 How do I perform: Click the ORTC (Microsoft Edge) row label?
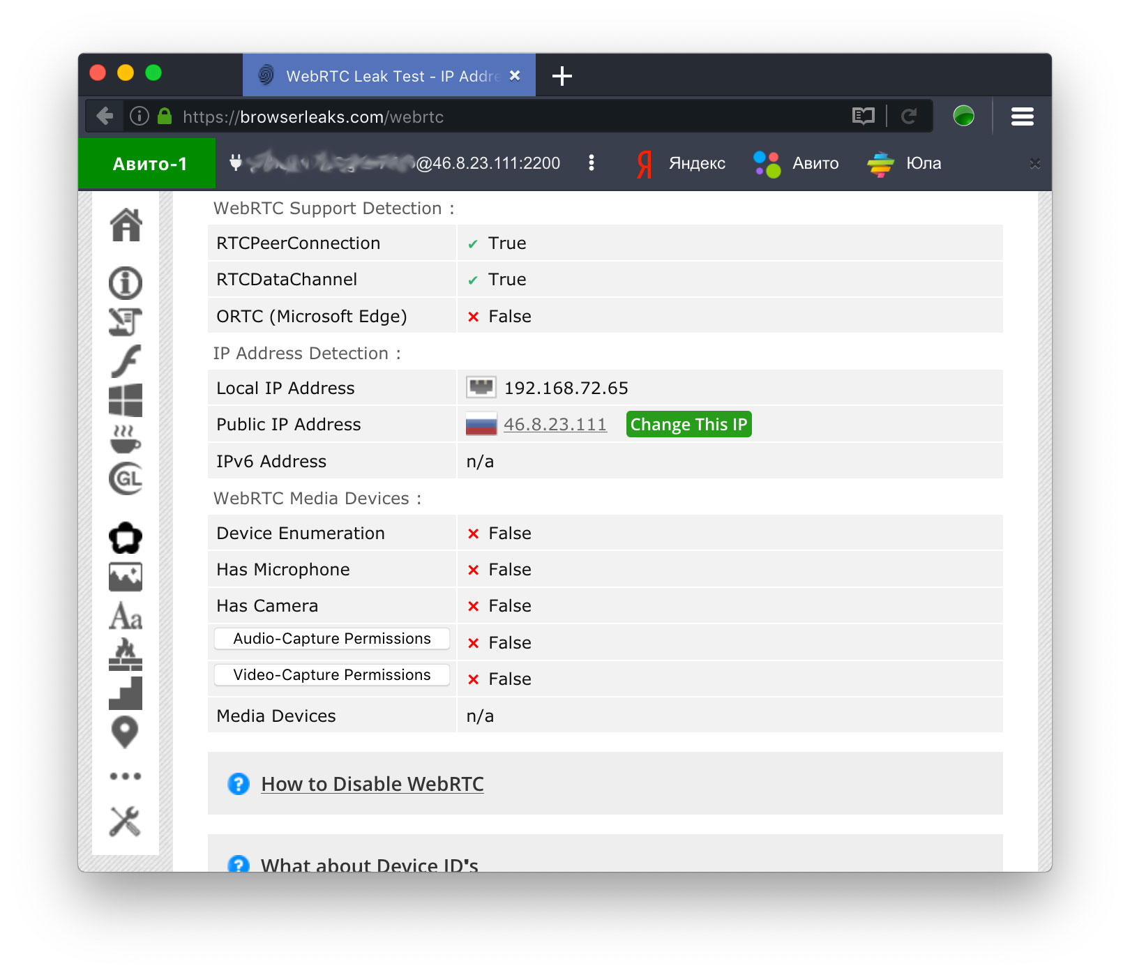tap(312, 316)
